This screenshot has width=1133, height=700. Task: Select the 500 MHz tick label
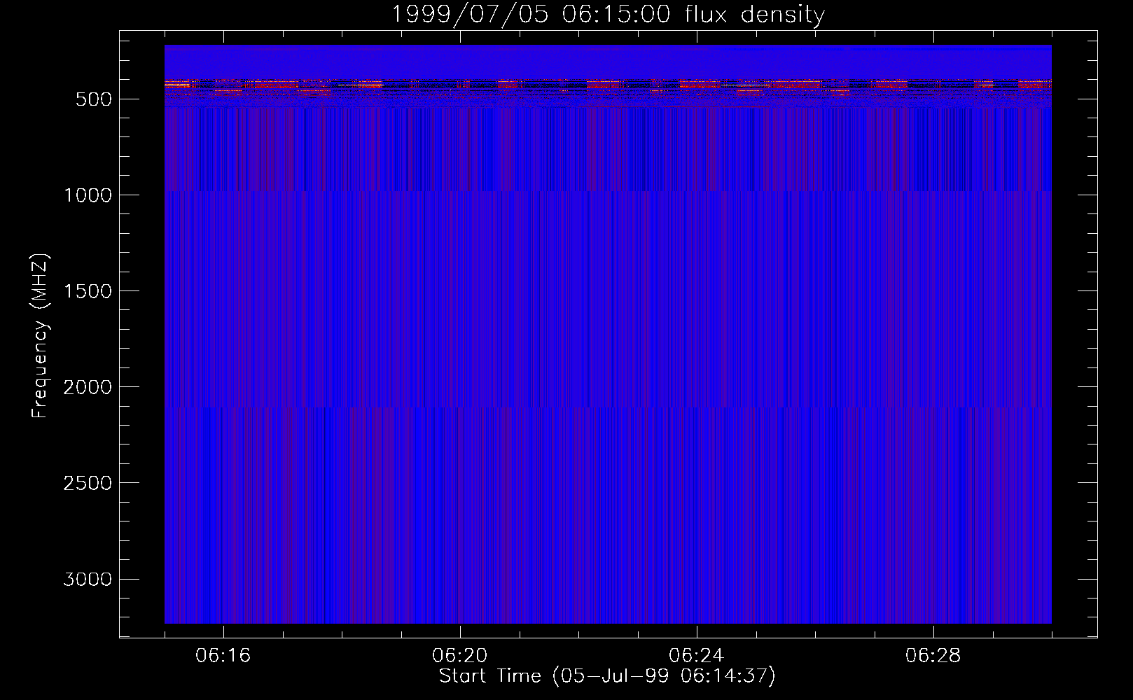click(93, 99)
